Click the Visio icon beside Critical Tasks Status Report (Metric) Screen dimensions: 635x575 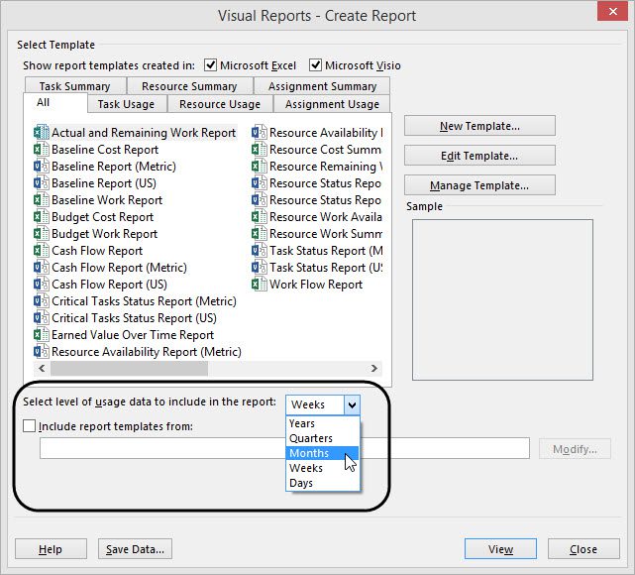42,301
